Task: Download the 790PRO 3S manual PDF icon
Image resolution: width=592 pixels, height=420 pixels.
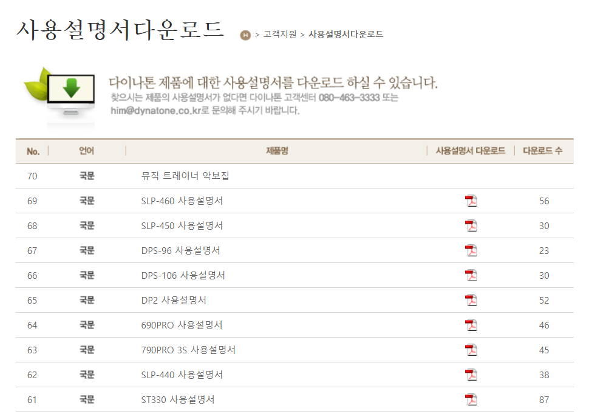Action: tap(471, 350)
